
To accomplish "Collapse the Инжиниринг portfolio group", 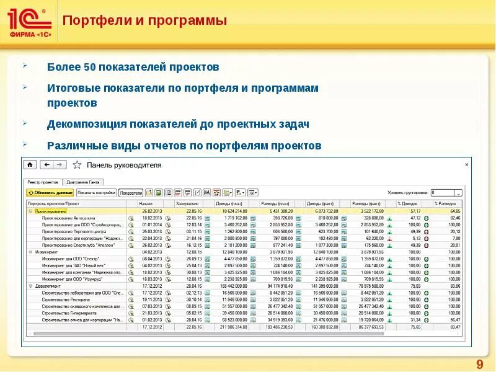I will [x=30, y=252].
